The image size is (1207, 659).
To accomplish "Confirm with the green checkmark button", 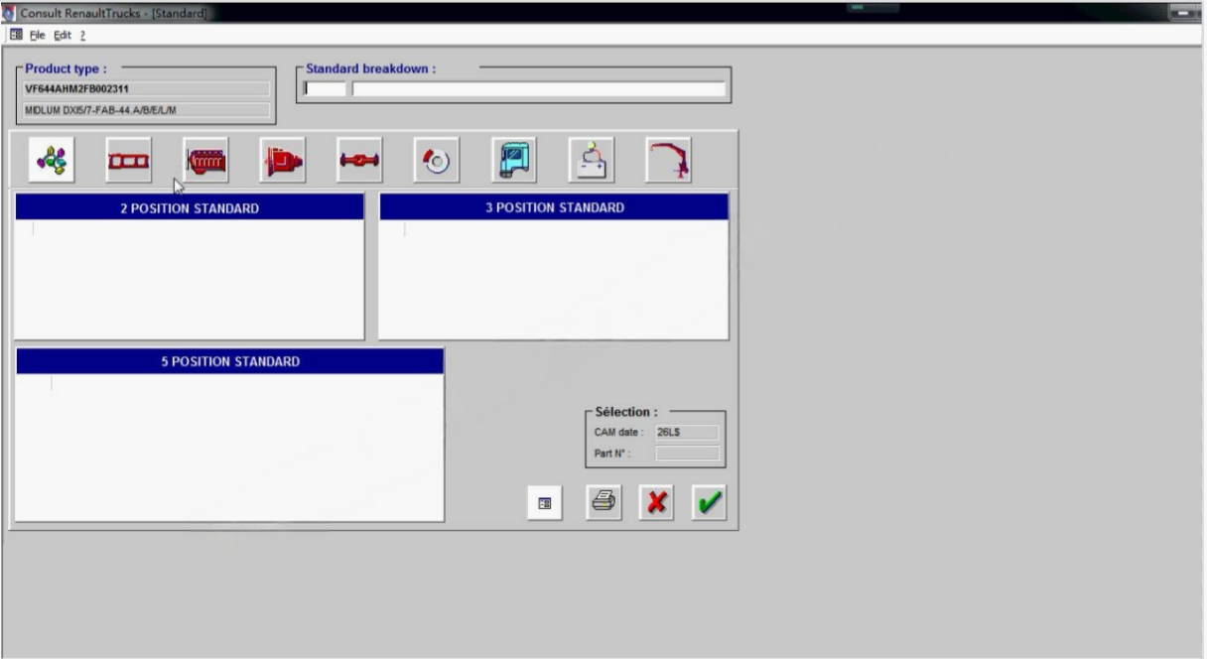I will click(710, 503).
